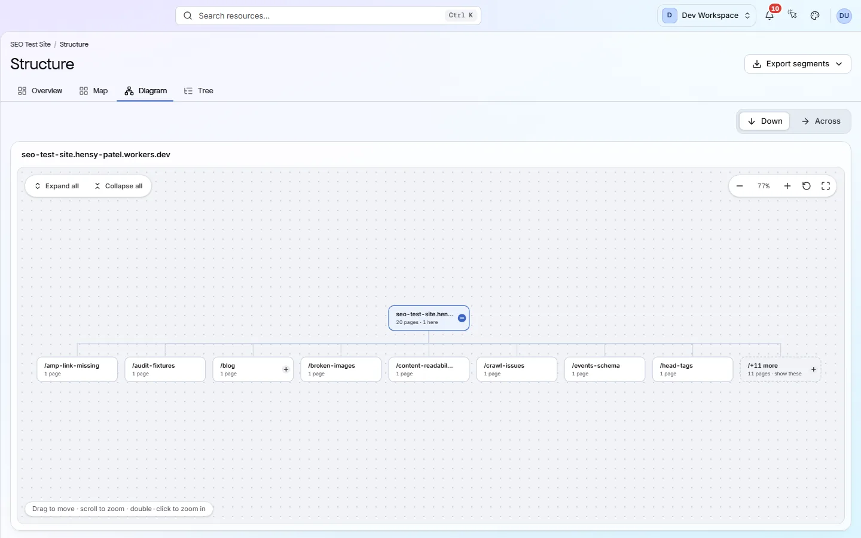The image size is (861, 538).
Task: Click the Search resources field
Action: point(328,16)
